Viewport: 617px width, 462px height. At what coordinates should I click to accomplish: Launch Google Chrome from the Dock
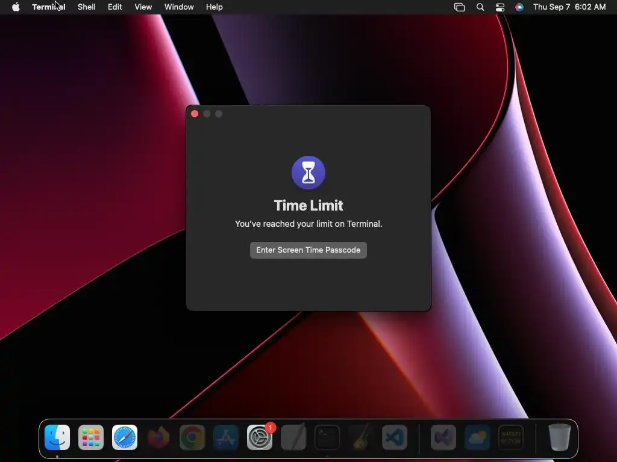(x=192, y=437)
